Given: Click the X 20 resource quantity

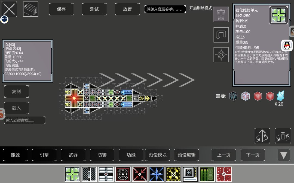Looking at the screenshot, I should 279,104.
